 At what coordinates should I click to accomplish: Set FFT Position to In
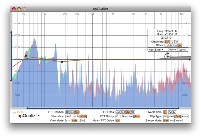(72, 112)
